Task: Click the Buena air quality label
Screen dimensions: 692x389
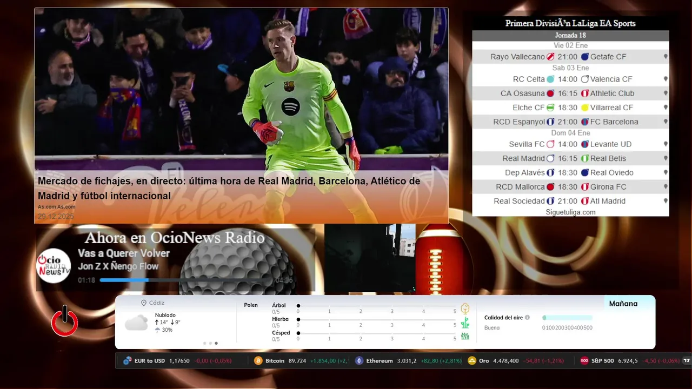Action: (492, 328)
